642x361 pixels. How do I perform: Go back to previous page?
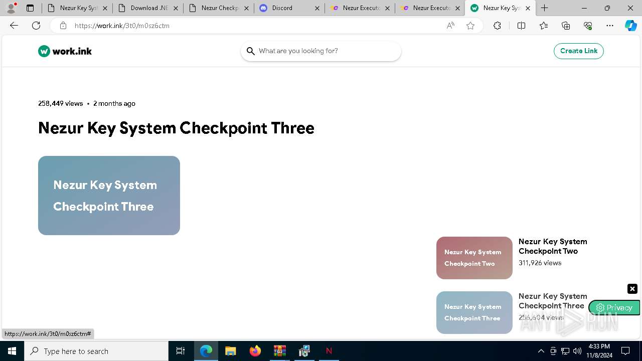pyautogui.click(x=14, y=26)
